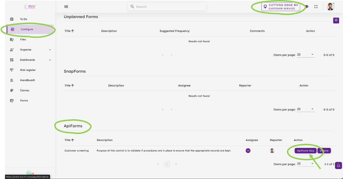
Task: Click the Customer screening title cell
Action: tap(76, 151)
